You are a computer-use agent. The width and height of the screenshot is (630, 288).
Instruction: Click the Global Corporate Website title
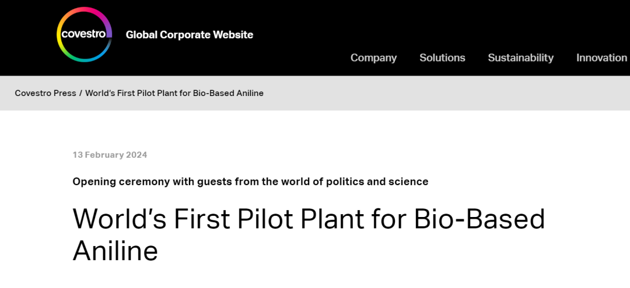(189, 35)
